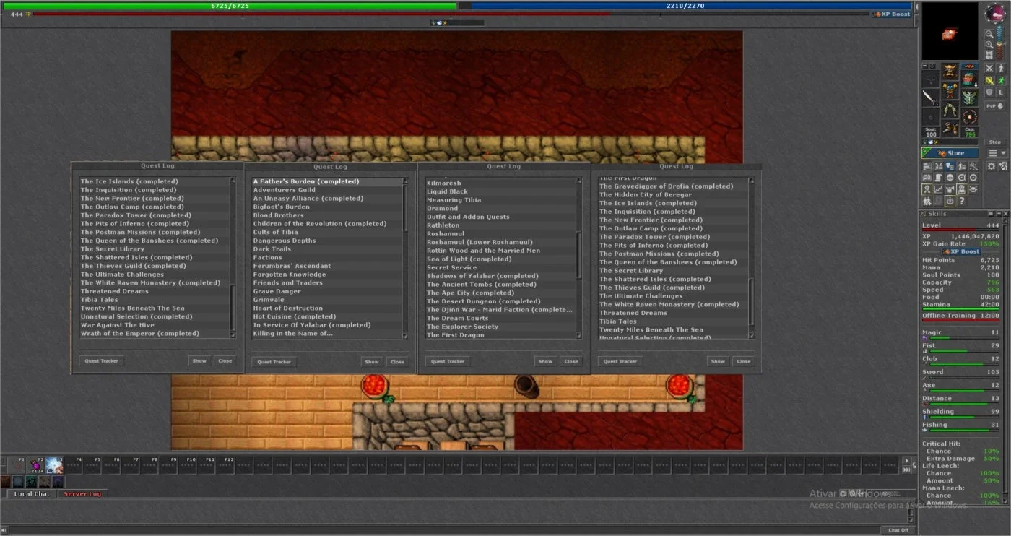Screen dimensions: 1011x536
Task: Select 'Wrath of the Emperor (completed)' quest
Action: point(155,334)
